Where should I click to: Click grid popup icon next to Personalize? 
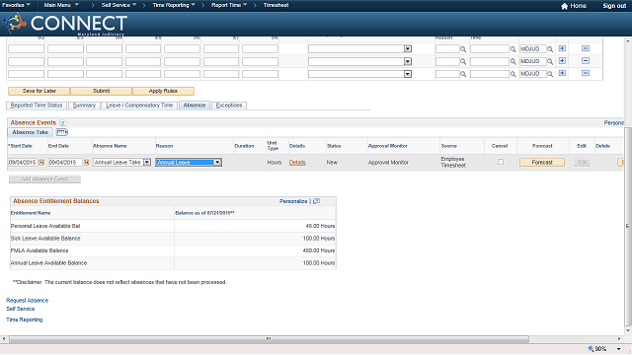(316, 201)
